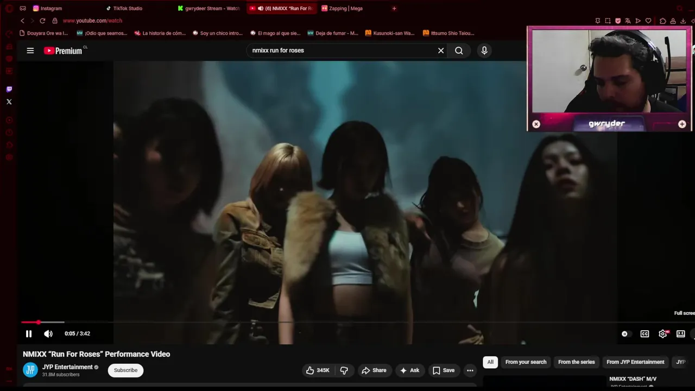
Task: Open the Soy un chico intro bookmark
Action: (217, 33)
